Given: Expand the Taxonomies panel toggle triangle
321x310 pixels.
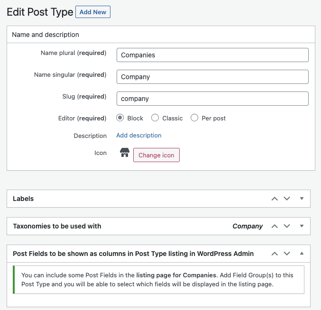Looking at the screenshot, I should (302, 226).
